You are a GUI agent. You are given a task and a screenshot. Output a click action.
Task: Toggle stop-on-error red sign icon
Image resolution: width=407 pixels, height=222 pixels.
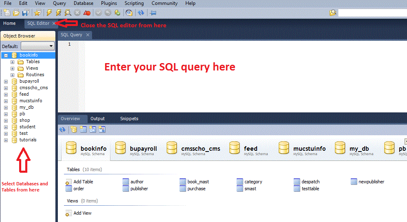[87, 13]
